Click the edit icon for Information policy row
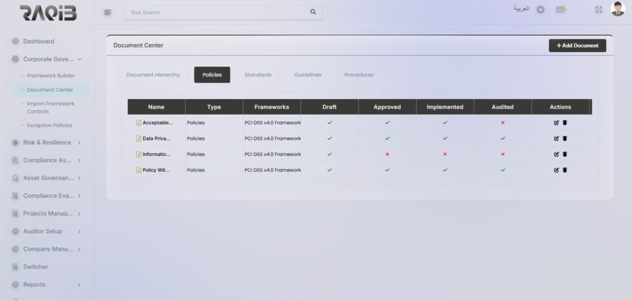This screenshot has width=632, height=300. (556, 154)
